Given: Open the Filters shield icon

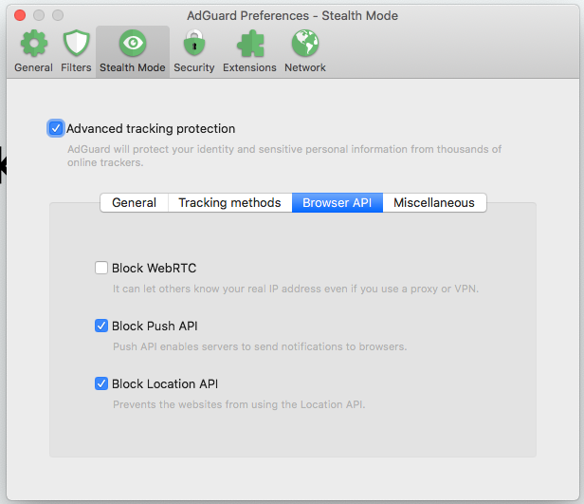Looking at the screenshot, I should 77,44.
